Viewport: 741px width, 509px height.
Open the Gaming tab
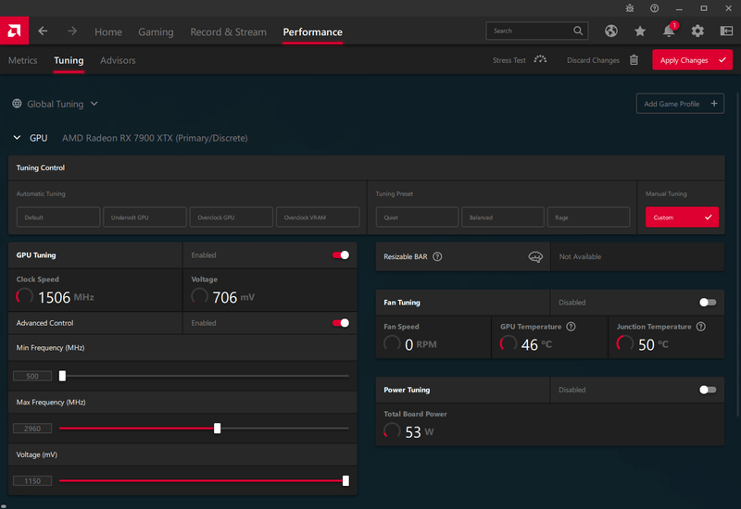pos(156,31)
